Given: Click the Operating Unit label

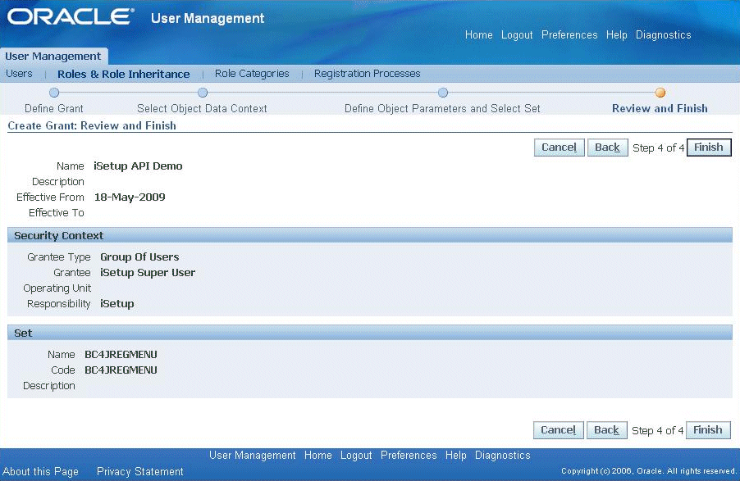Looking at the screenshot, I should [x=57, y=288].
